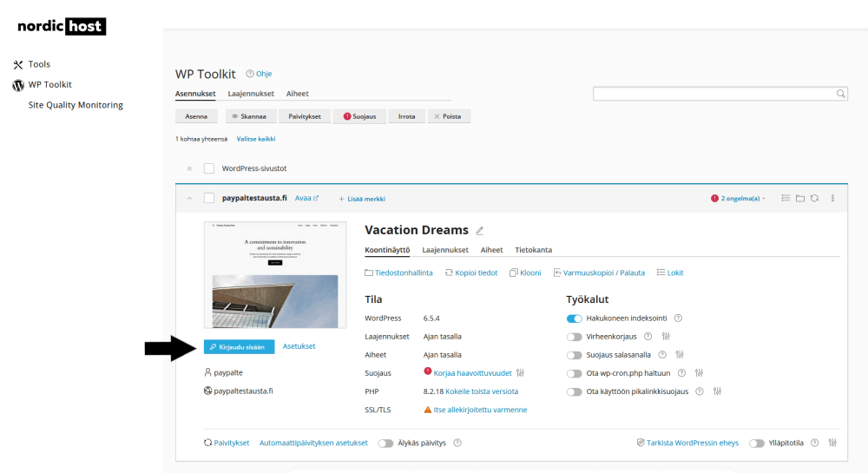Viewport: 868px width, 473px height.
Task: Click settings sliders icon next to Ylläpitotila
Action: tap(833, 443)
